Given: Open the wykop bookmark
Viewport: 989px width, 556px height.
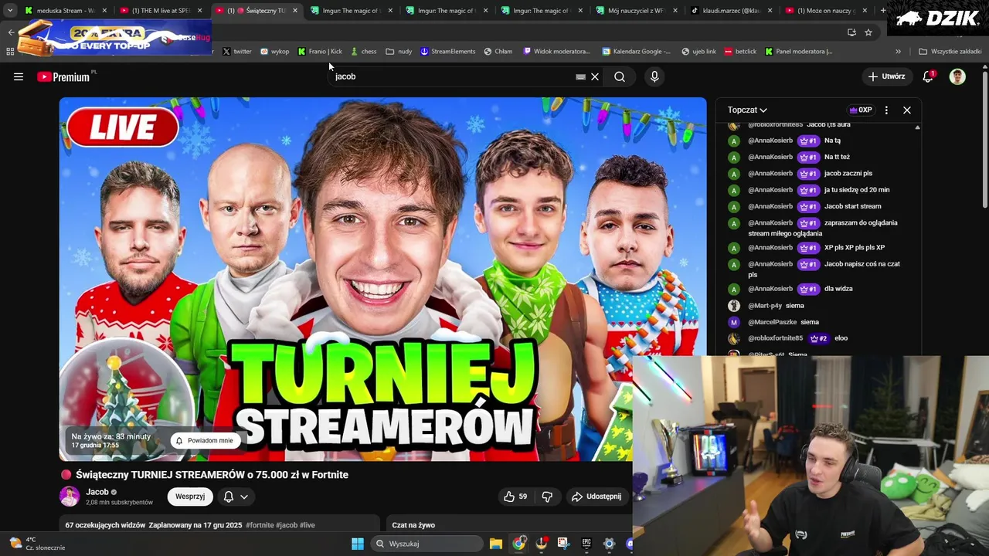Looking at the screenshot, I should point(274,52).
